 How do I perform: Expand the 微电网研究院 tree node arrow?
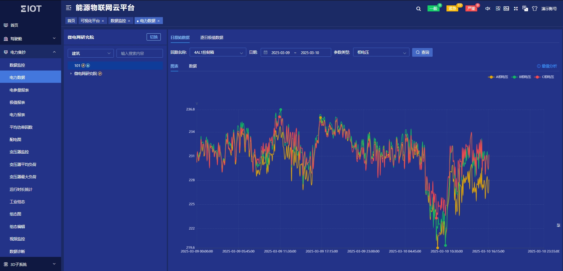point(71,74)
